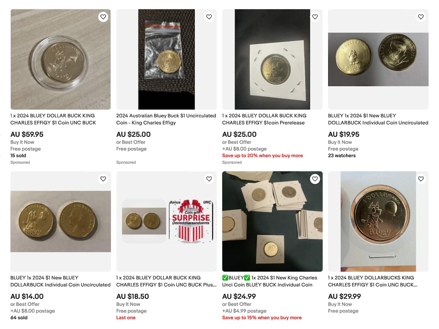Click the AU $14.00 price
Viewport: 439px width, 329px height.
(x=27, y=296)
